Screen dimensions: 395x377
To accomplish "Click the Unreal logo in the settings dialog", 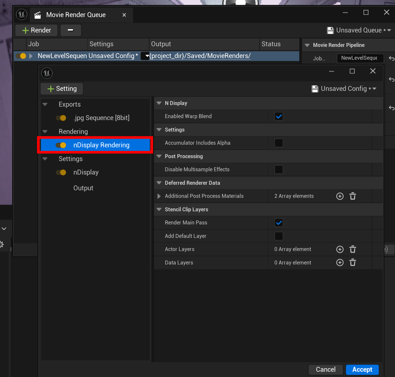I will 47,73.
